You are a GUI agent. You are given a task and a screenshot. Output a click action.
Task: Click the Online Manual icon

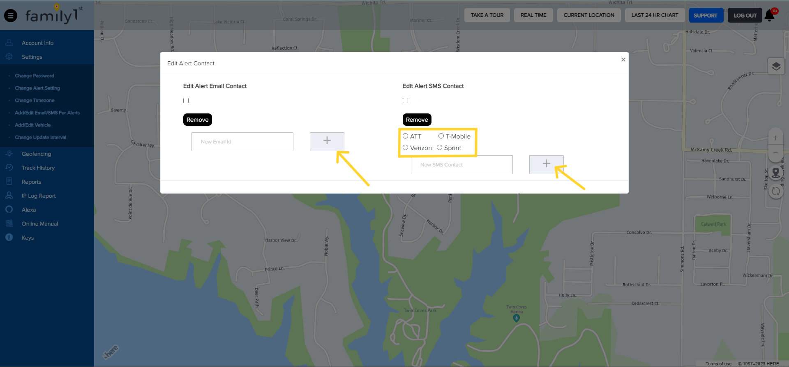tap(9, 223)
